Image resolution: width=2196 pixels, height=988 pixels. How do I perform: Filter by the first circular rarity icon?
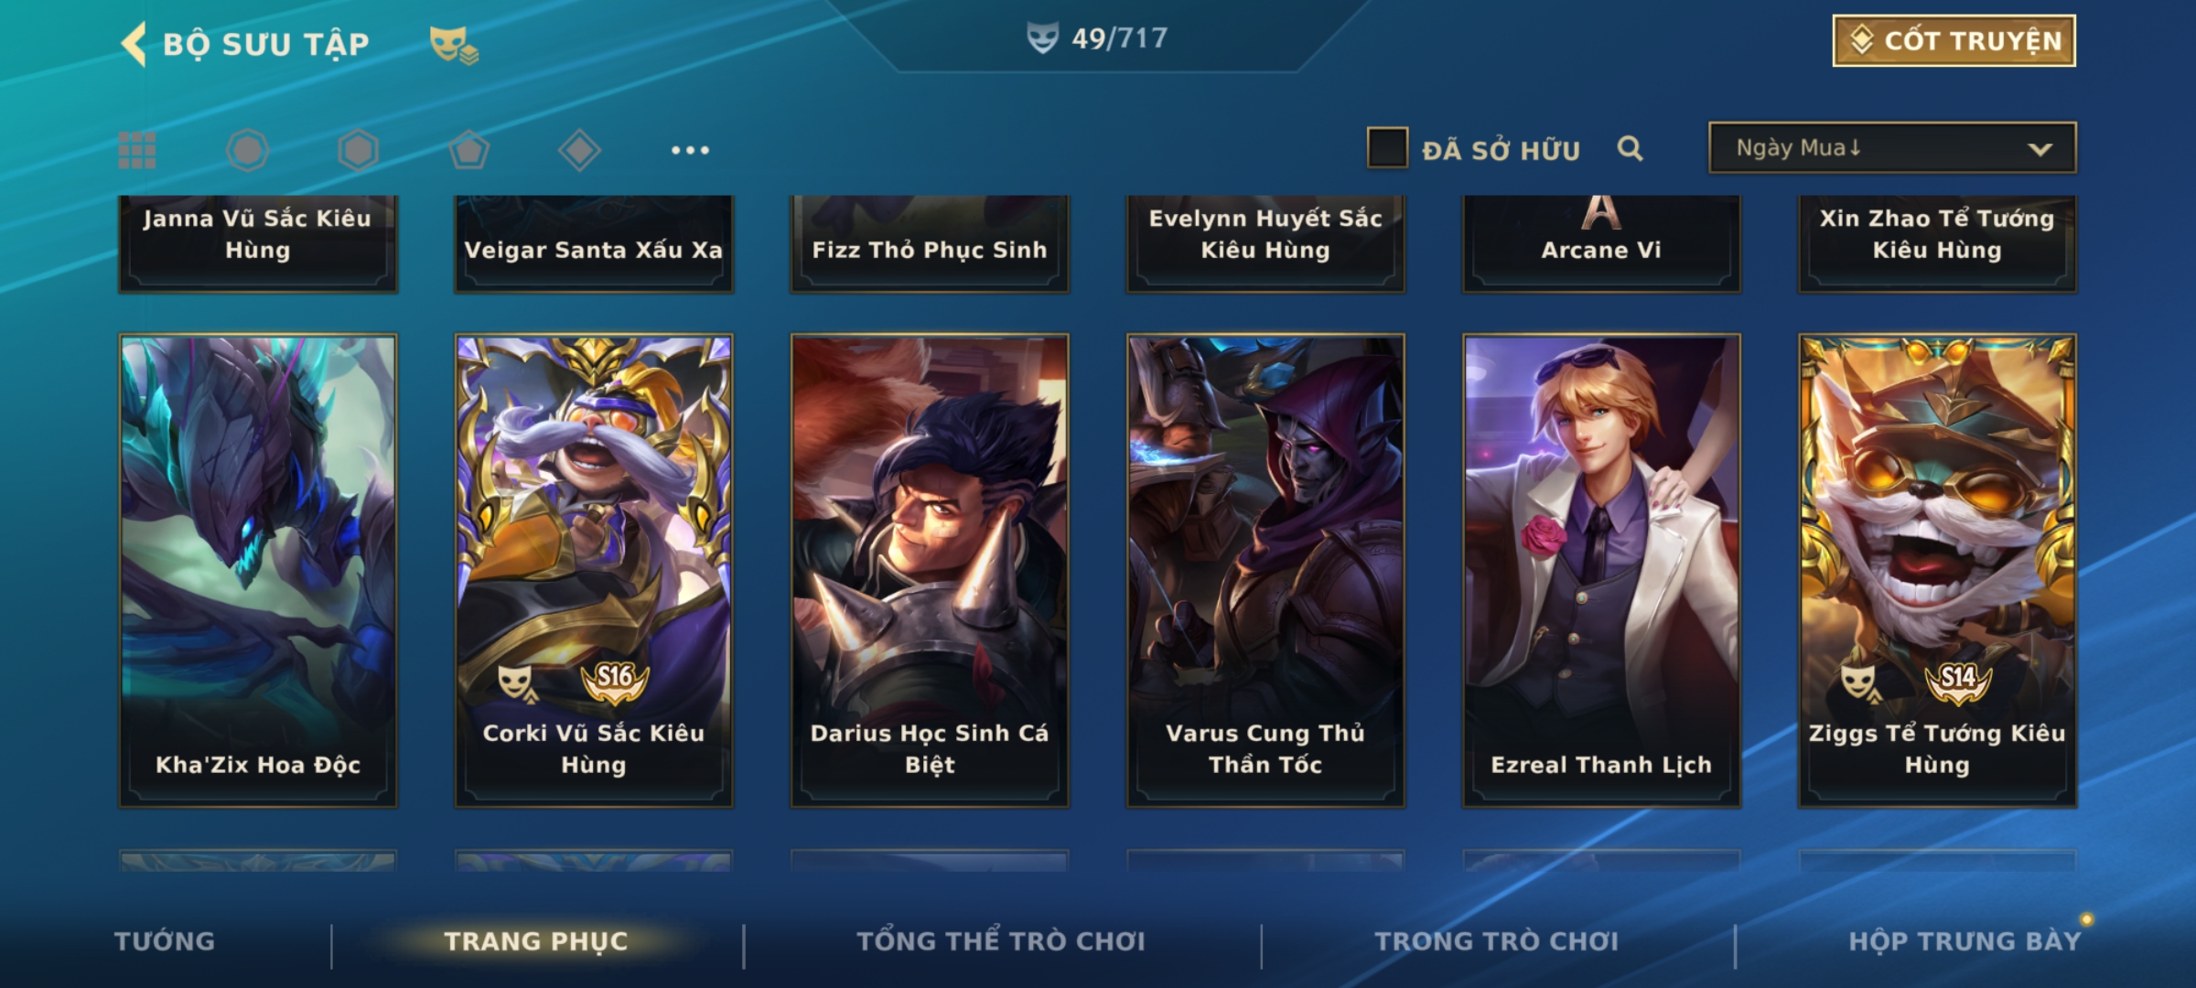247,150
